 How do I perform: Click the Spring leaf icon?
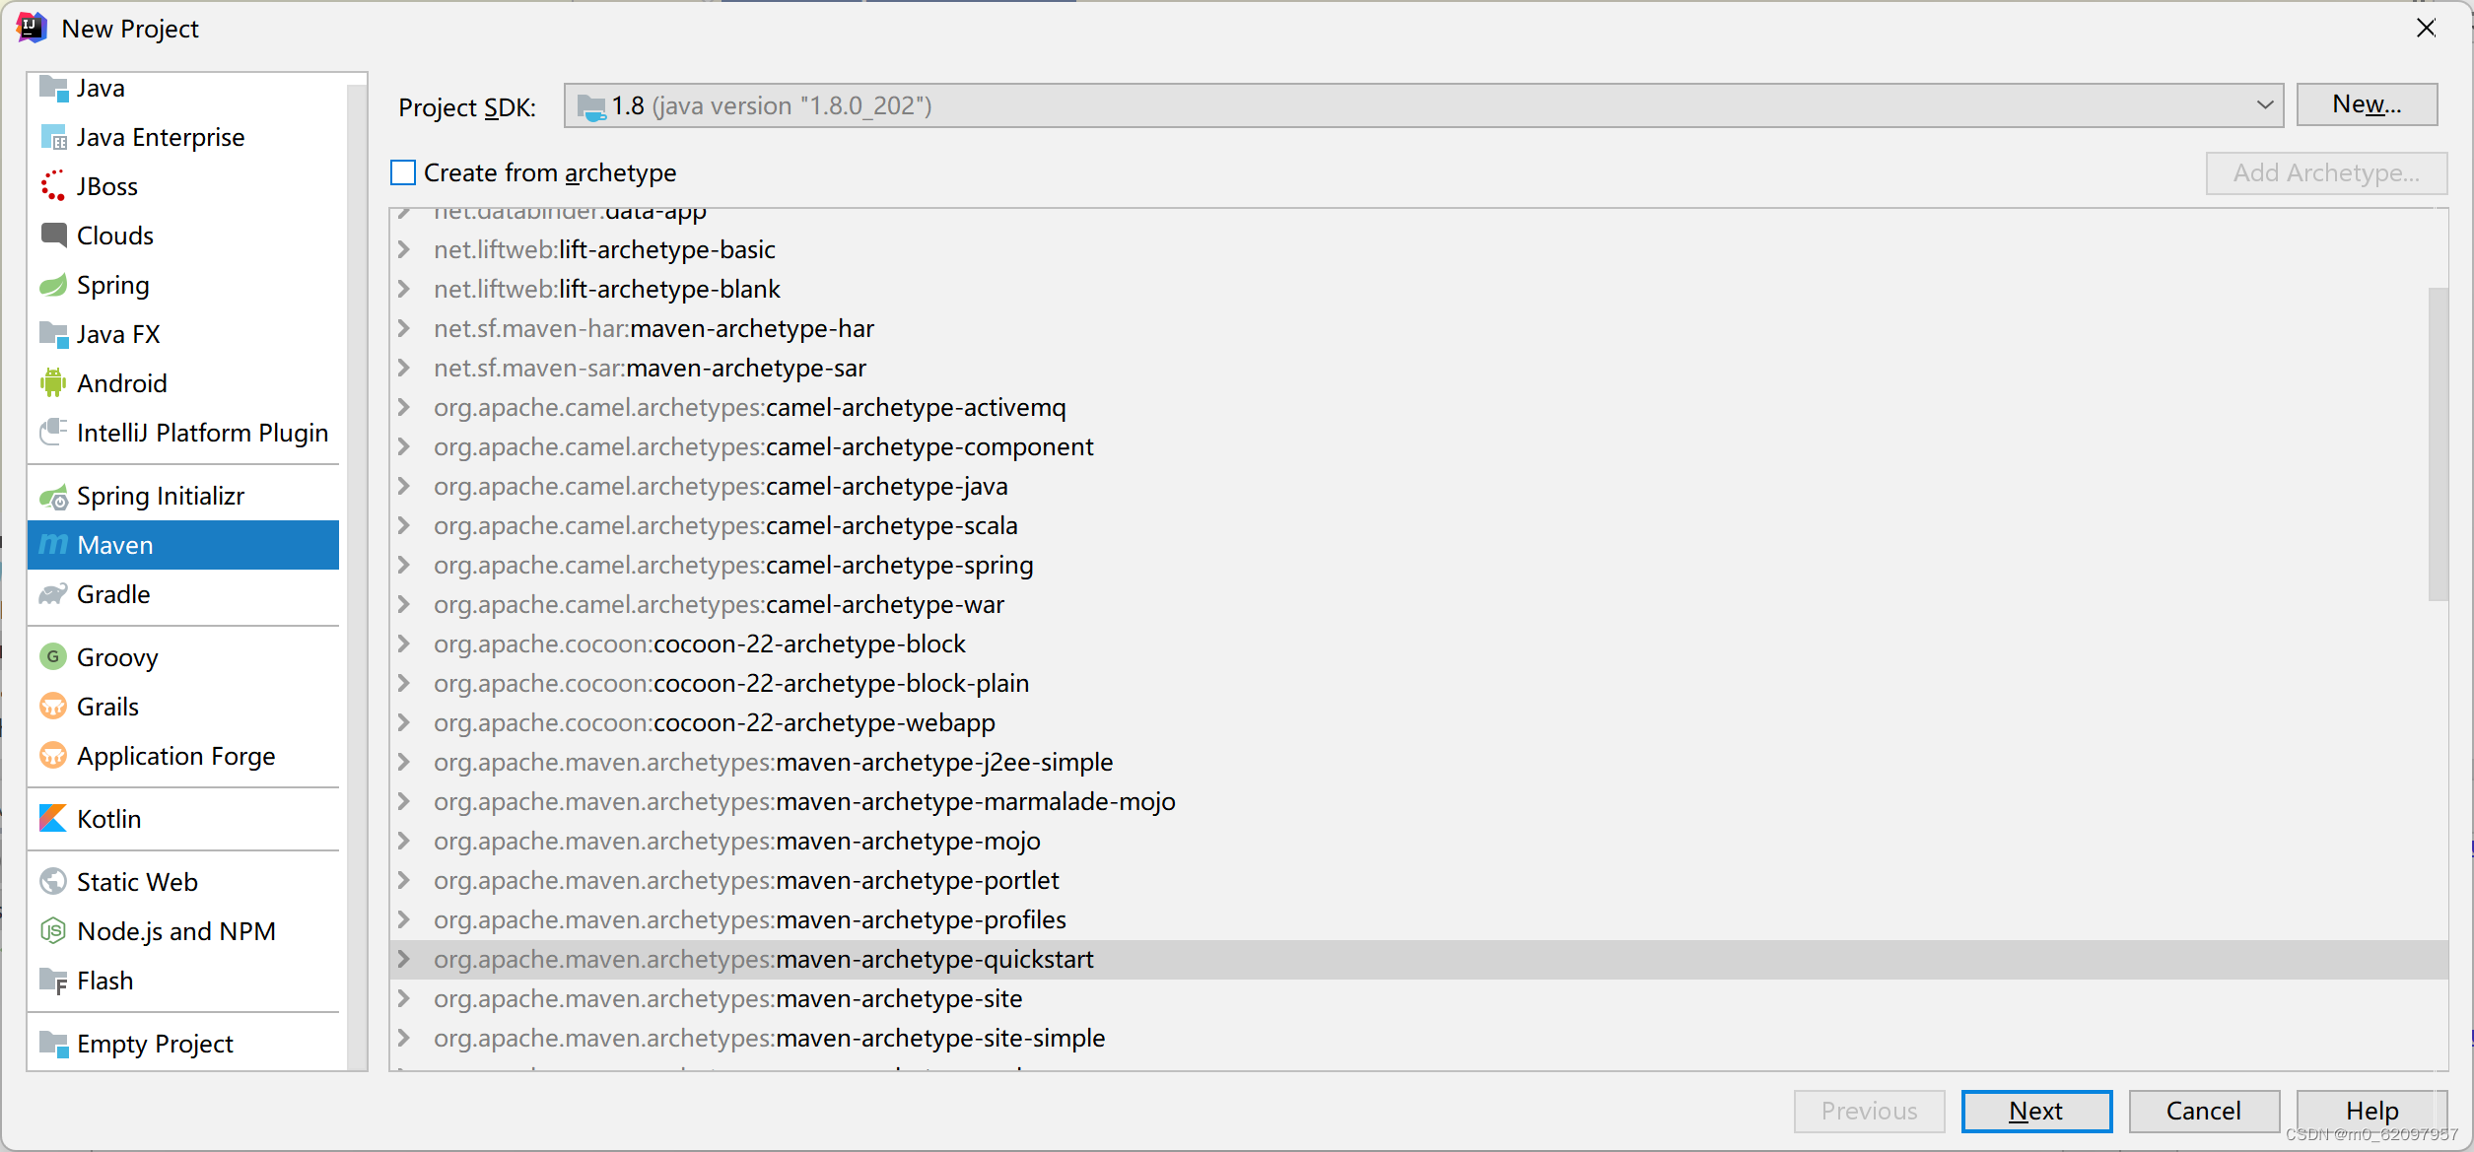[53, 285]
